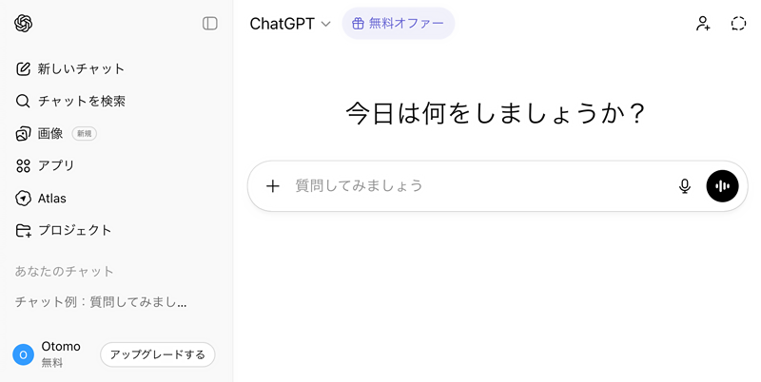Click the 無料オファー gift button
761x382 pixels.
tap(399, 24)
